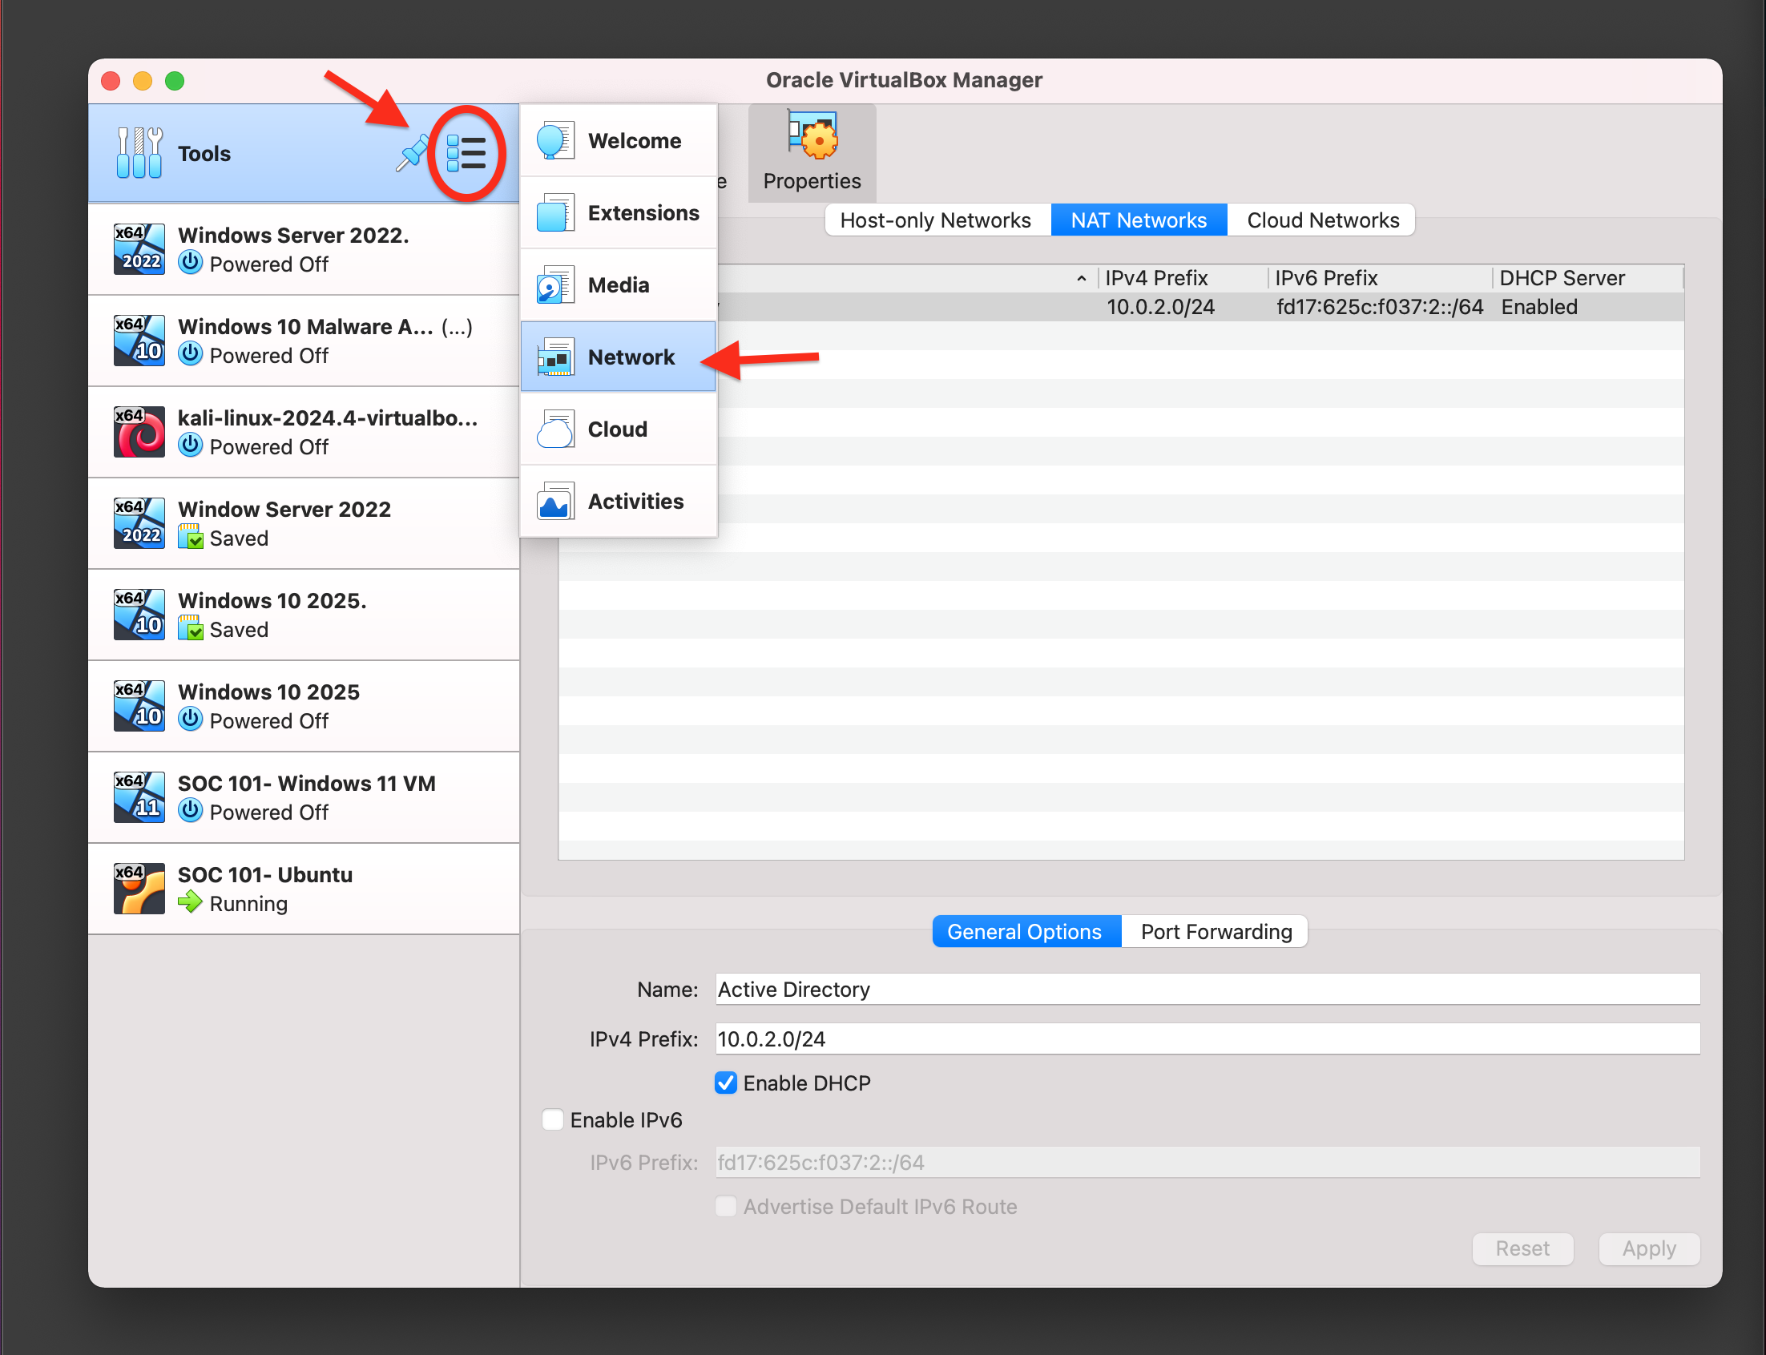
Task: Select the SOC 101- Windows 11 VM entry
Action: [x=304, y=797]
